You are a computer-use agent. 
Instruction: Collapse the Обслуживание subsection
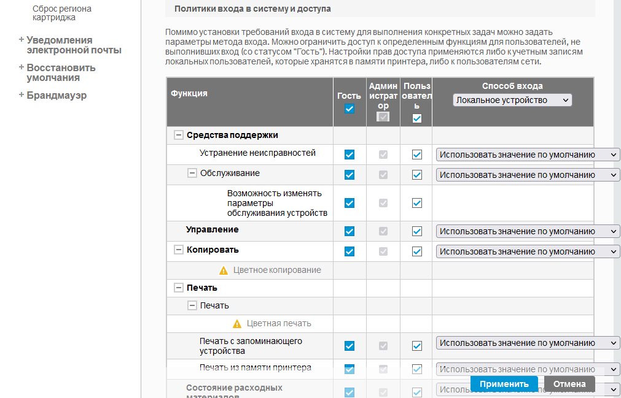point(192,174)
